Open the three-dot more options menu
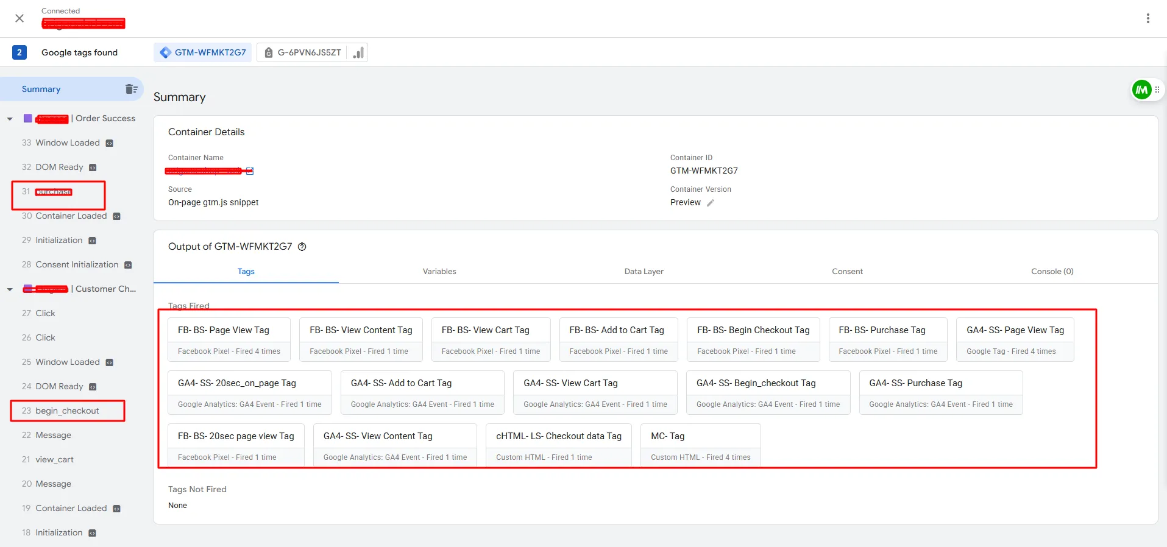1167x547 pixels. [1147, 18]
